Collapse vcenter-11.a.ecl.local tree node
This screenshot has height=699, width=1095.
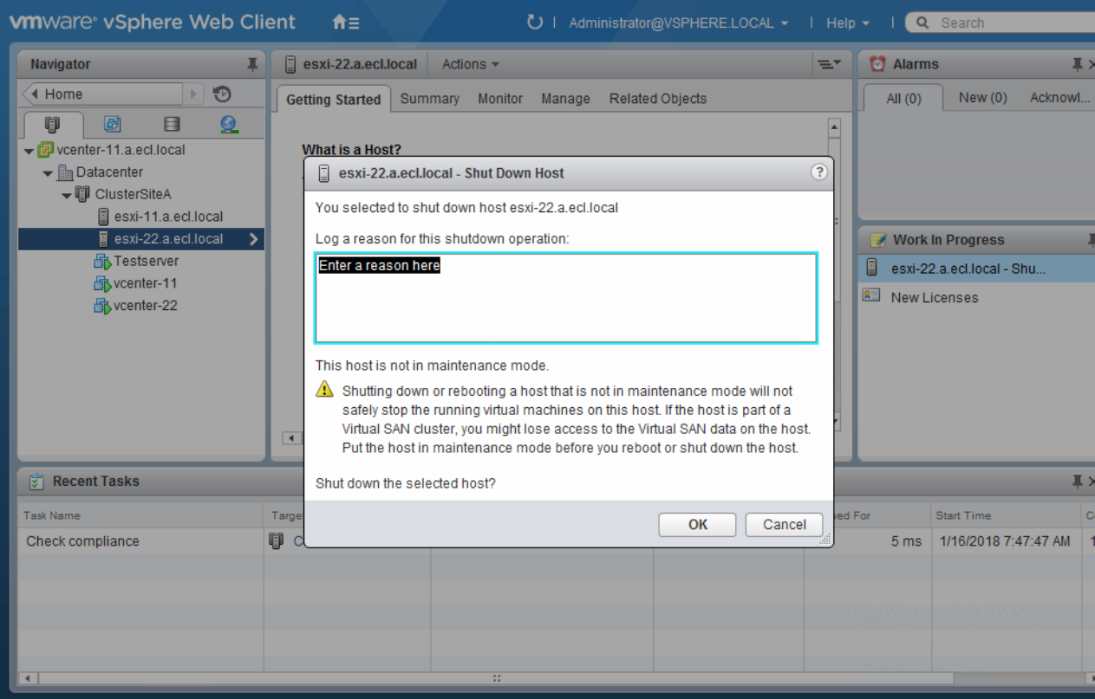[29, 151]
